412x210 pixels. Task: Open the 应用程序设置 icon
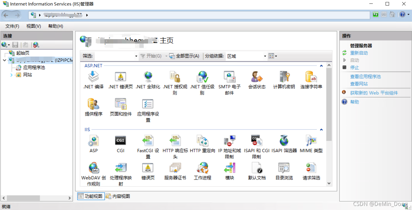(x=148, y=104)
